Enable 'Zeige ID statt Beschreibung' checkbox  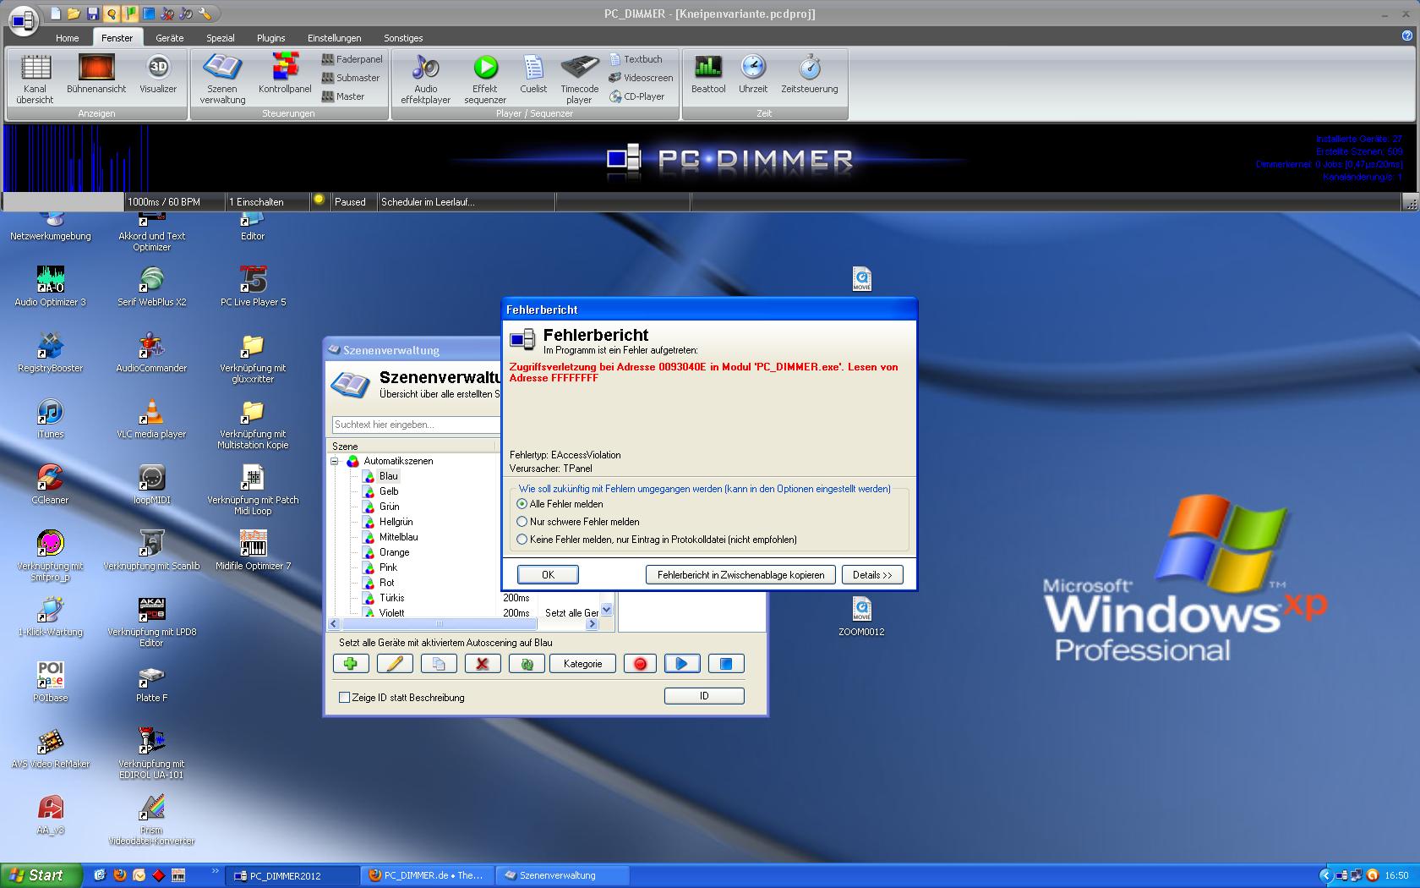tap(345, 698)
